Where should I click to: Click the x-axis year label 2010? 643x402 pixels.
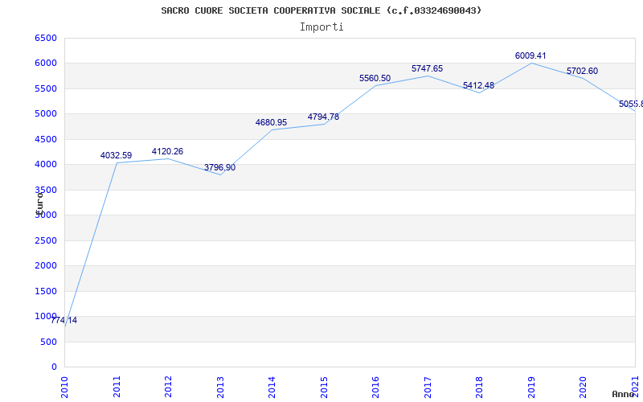(64, 388)
